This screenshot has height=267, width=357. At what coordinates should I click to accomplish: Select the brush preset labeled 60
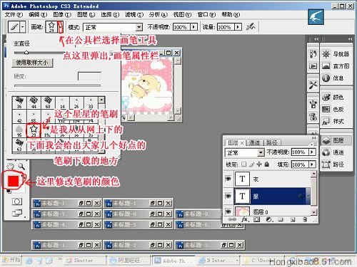point(48,103)
